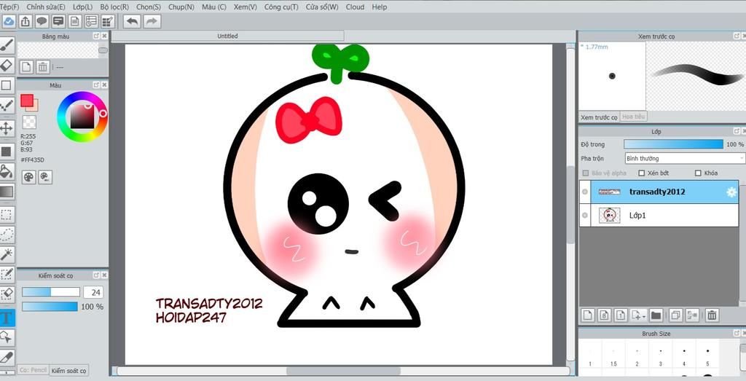746x381 pixels.
Task: Open the color palette settings icon
Action: pyautogui.click(x=29, y=177)
